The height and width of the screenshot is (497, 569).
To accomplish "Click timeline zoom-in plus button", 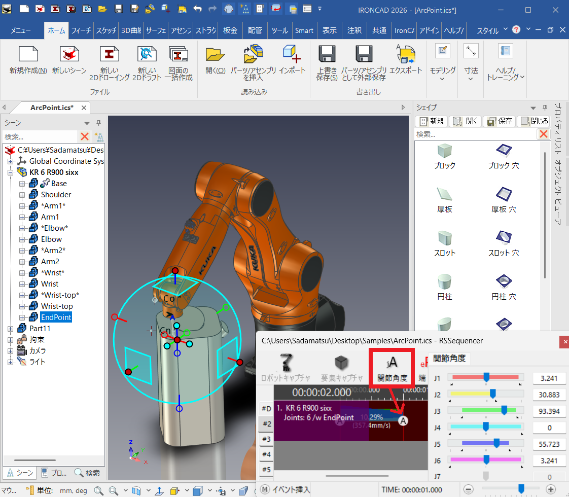I will [551, 489].
